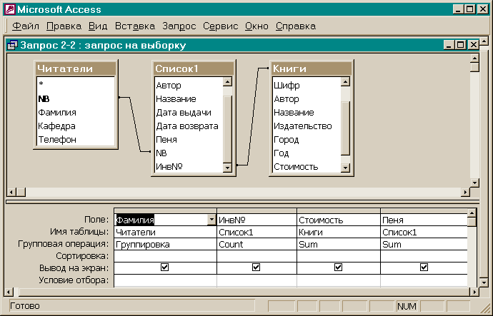Screen dimensions: 493x316
Task: Click the Microsoft Access key icon in title bar
Action: (x=10, y=9)
